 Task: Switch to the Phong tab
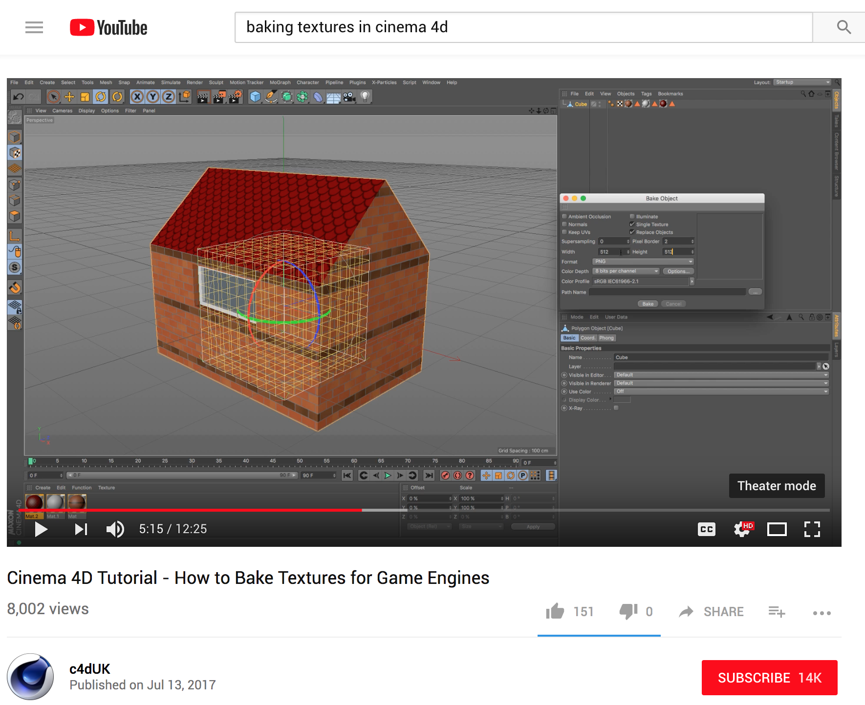tap(606, 338)
